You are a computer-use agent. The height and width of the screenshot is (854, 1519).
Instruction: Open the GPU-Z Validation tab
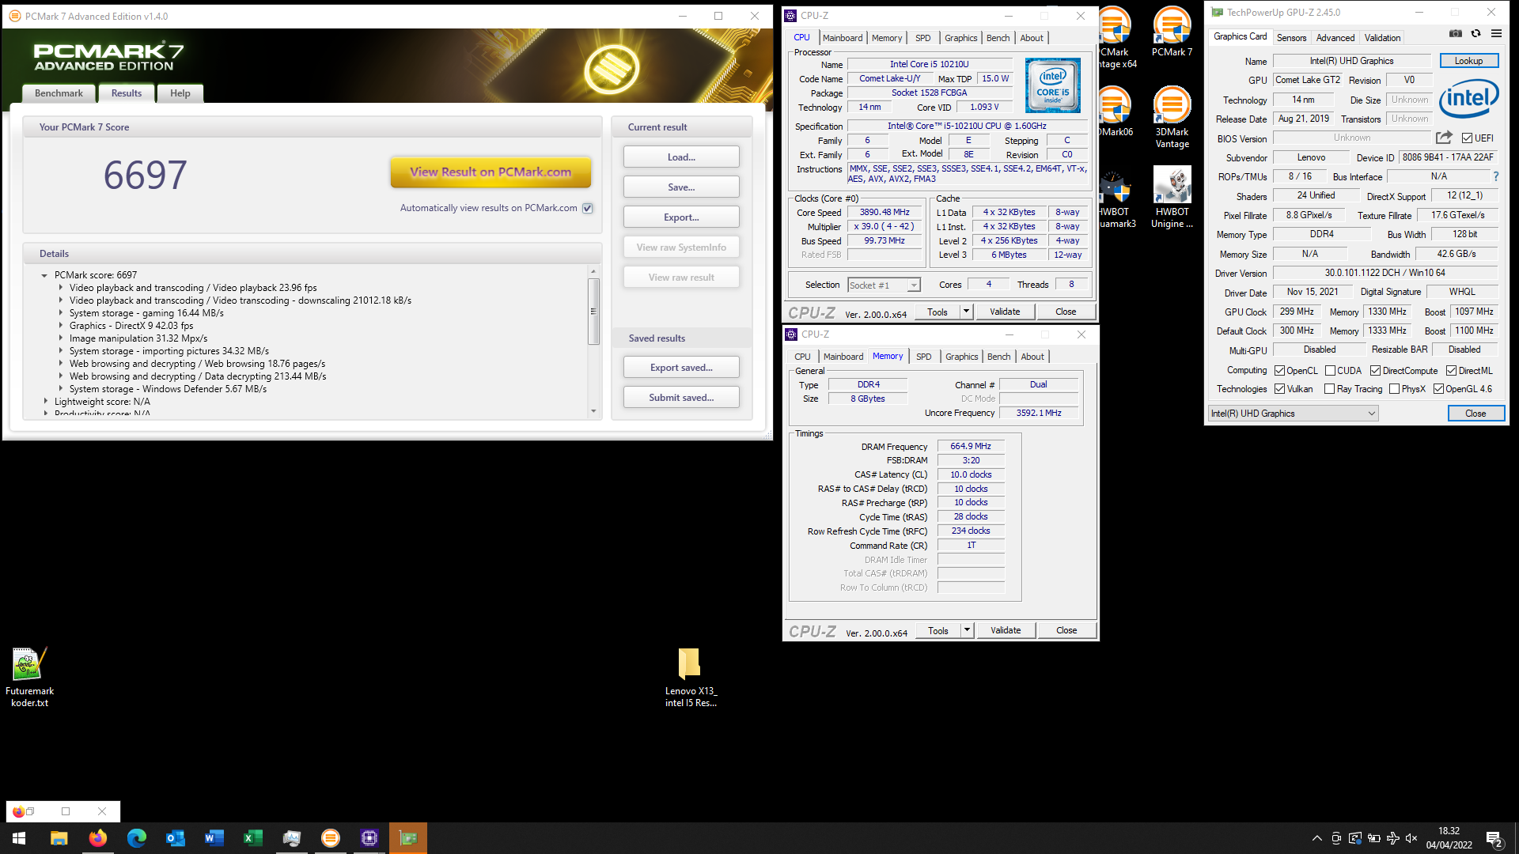point(1382,38)
